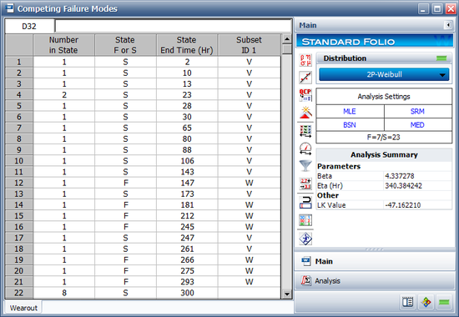Screen dimensions: 459x317
Task: Collapse control panel with arrow beside Main
Action: pyautogui.click(x=448, y=25)
